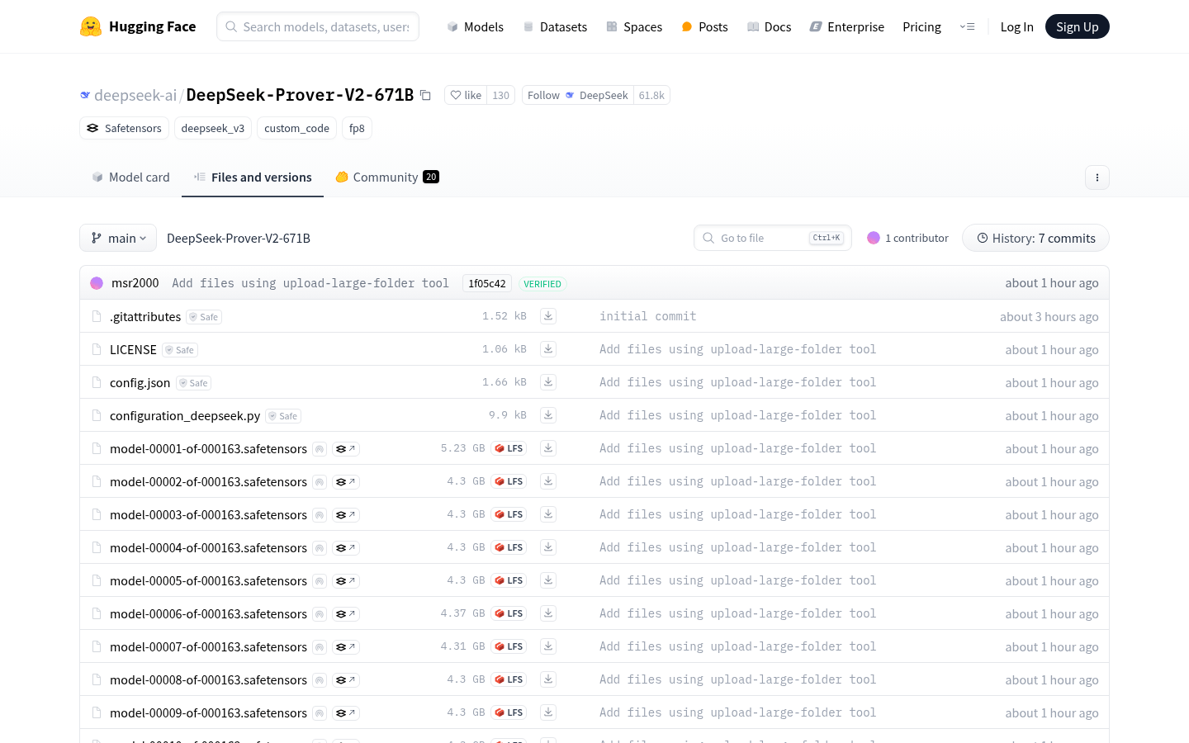Switch to the Model card tab
Viewport: 1189px width, 743px height.
coord(130,177)
